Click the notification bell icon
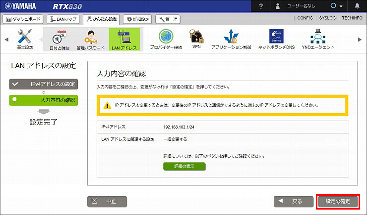The image size is (367, 215). pos(357,6)
